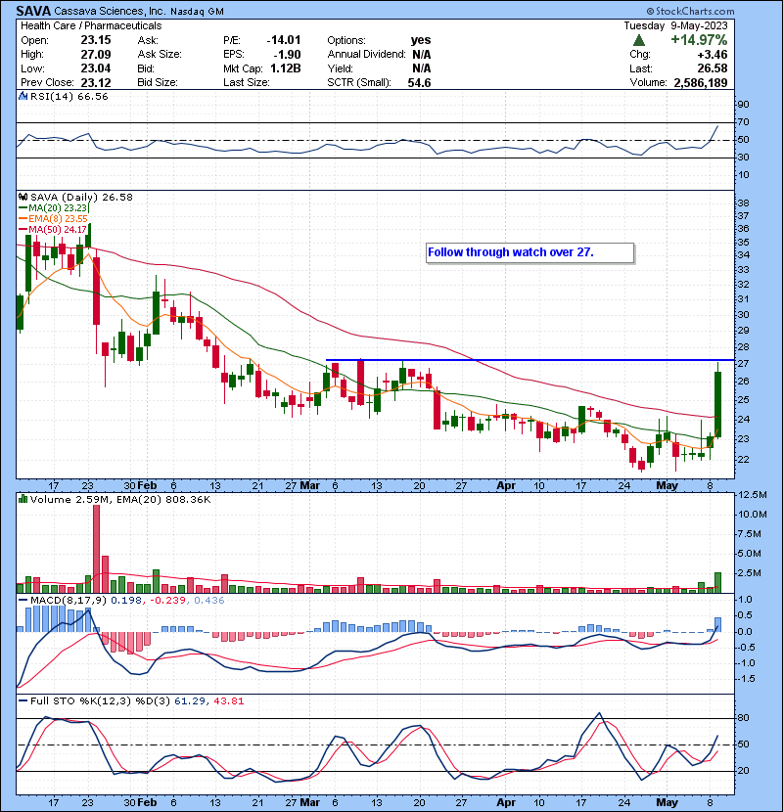Select the SAVA ticker symbol in the title
This screenshot has height=812, width=783.
pyautogui.click(x=33, y=11)
